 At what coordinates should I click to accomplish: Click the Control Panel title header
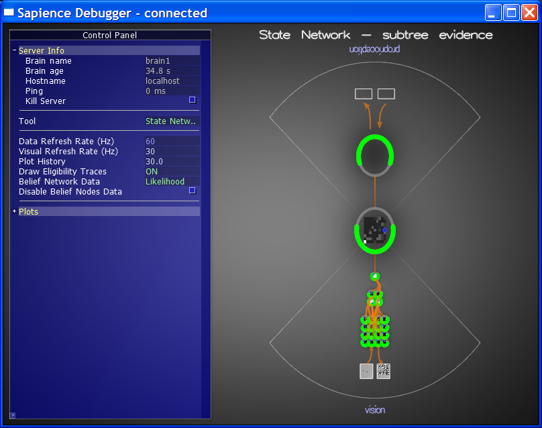pyautogui.click(x=110, y=36)
